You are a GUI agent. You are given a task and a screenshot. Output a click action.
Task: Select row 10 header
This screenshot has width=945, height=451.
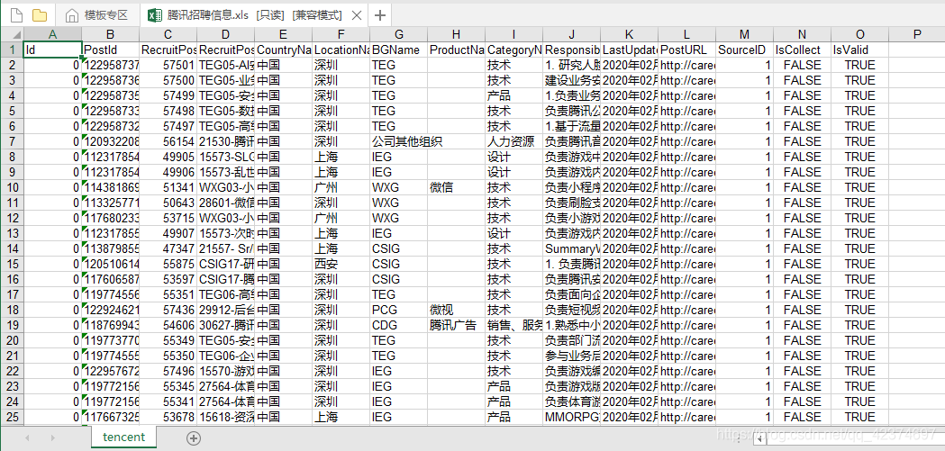11,187
